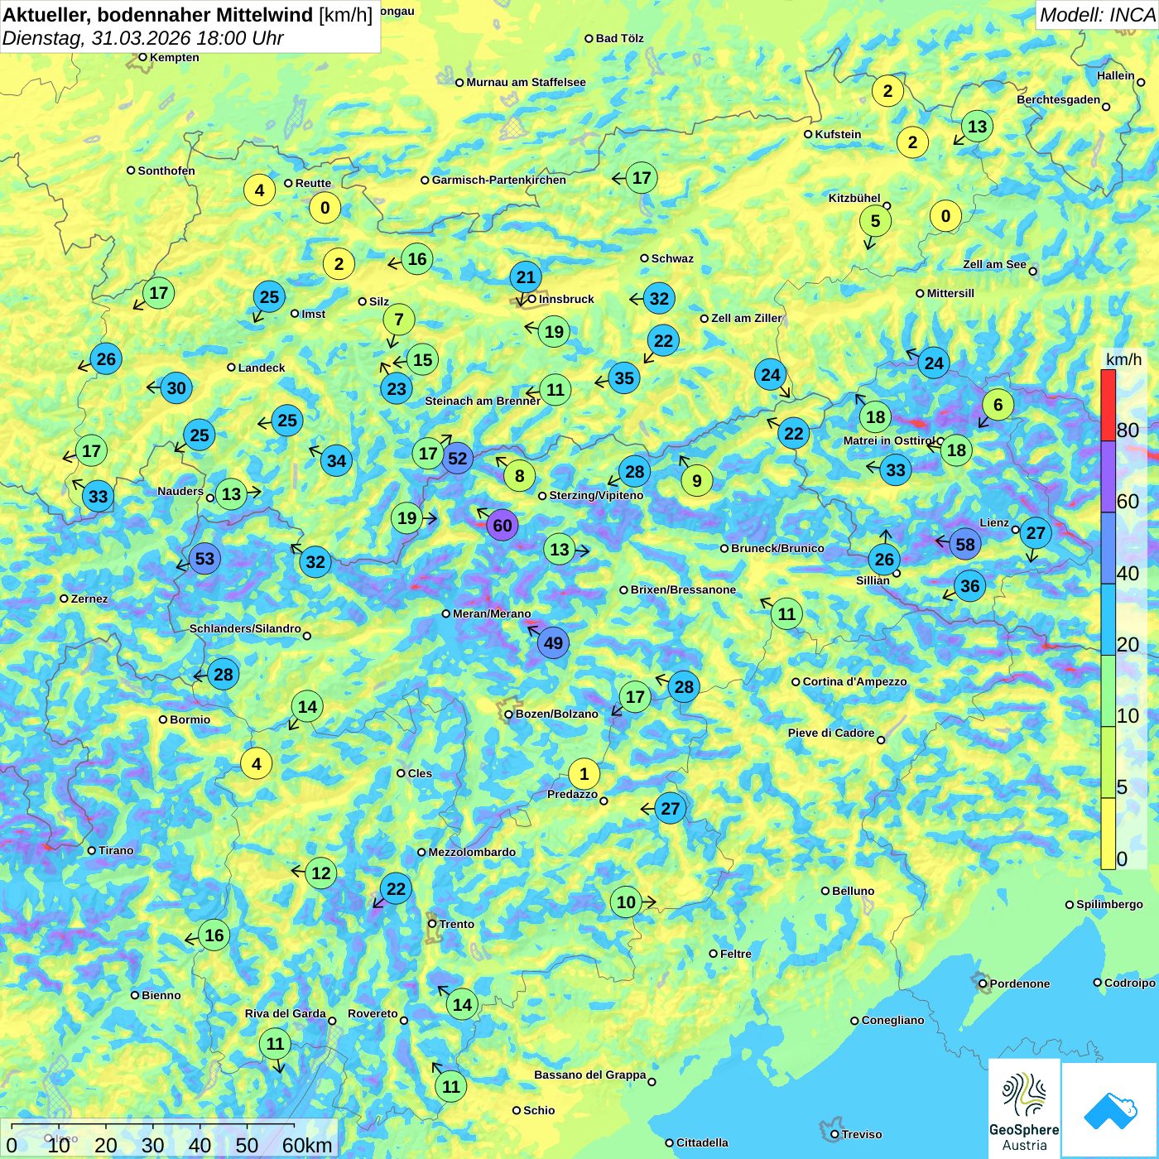Click the Pieve di Cadore label

831,733
